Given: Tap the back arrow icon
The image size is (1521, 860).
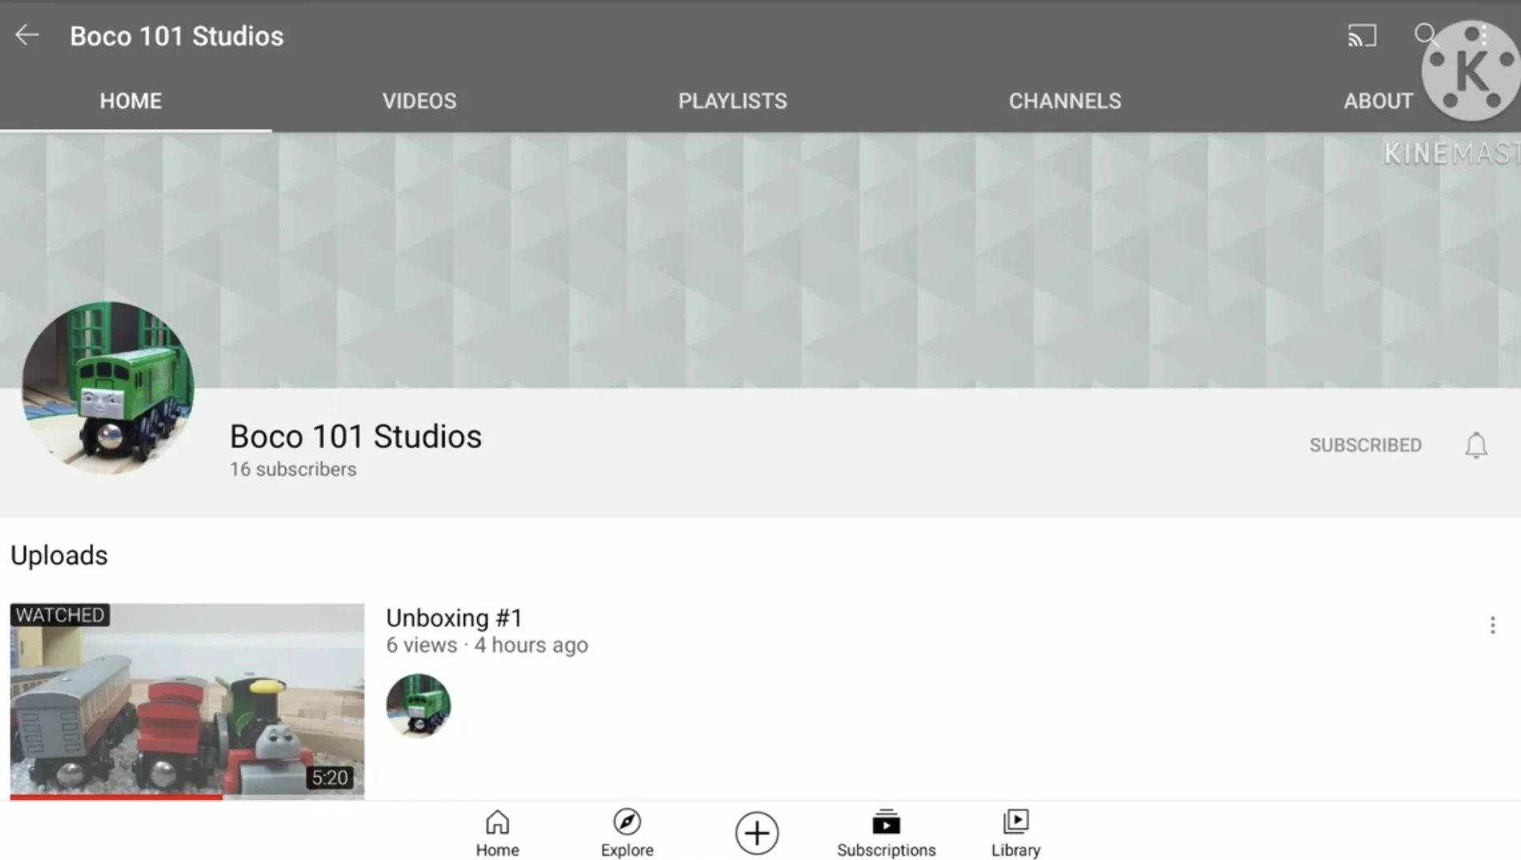Looking at the screenshot, I should (x=27, y=36).
